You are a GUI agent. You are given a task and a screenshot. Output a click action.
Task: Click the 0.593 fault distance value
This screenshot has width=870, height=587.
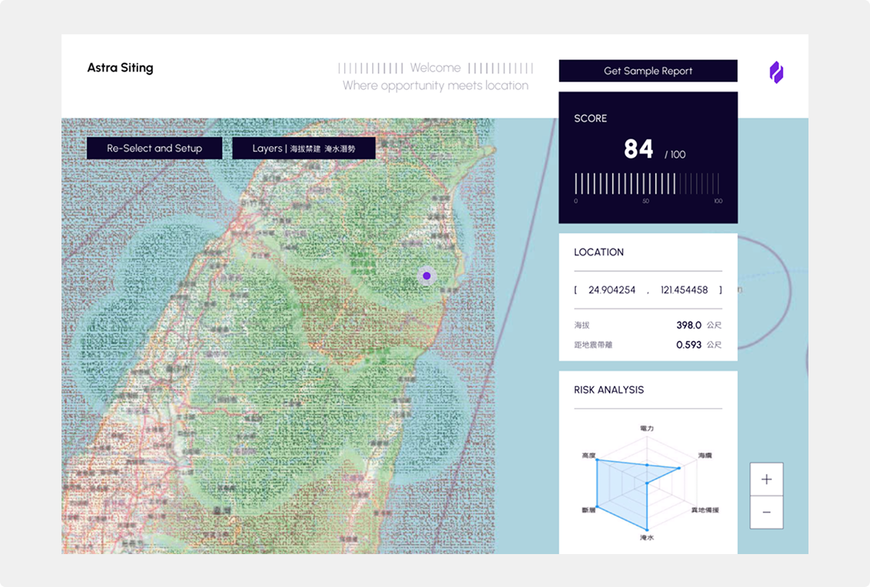click(x=688, y=345)
